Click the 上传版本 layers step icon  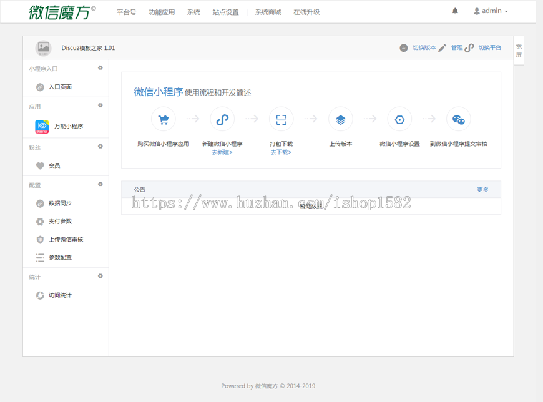click(341, 119)
